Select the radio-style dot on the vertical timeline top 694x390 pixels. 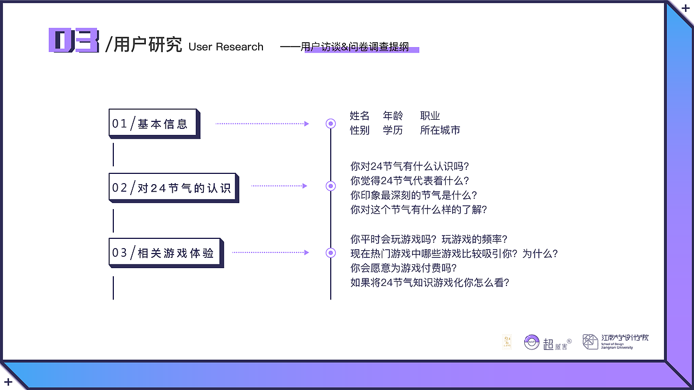[x=331, y=123]
